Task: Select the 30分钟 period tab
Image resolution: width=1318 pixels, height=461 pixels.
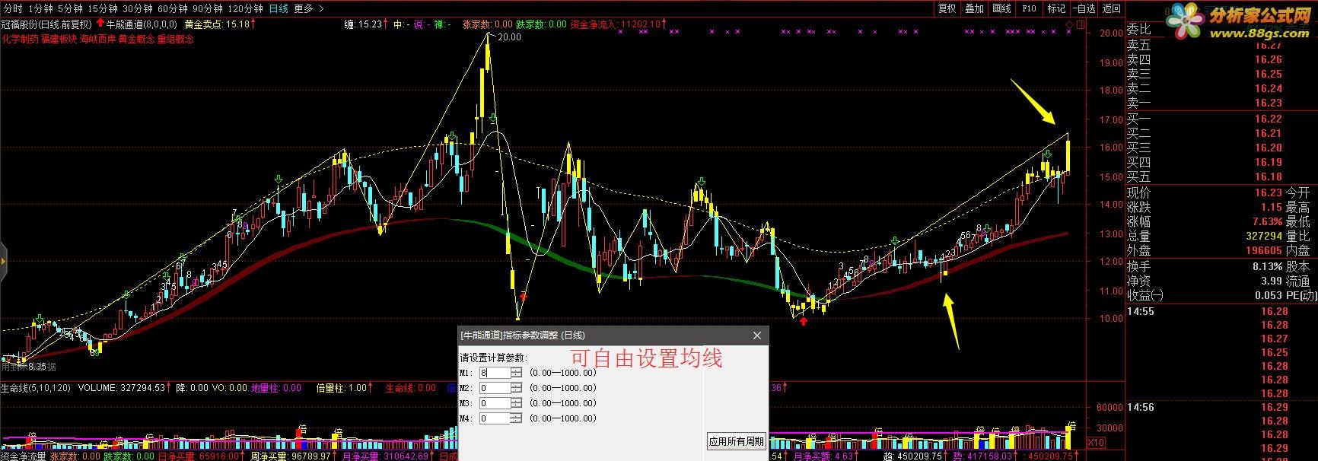Action: (x=138, y=8)
